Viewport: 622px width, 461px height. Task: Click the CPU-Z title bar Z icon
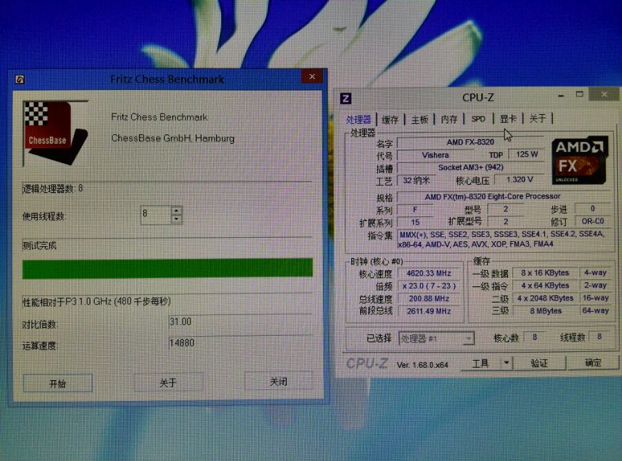(x=346, y=98)
